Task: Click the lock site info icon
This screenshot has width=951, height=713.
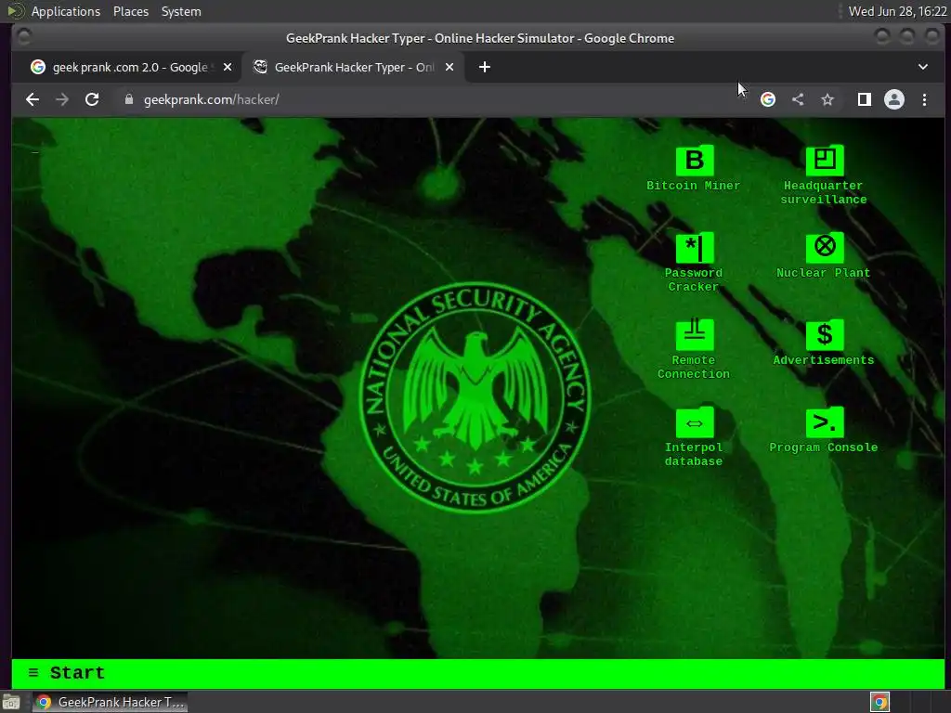Action: point(128,99)
